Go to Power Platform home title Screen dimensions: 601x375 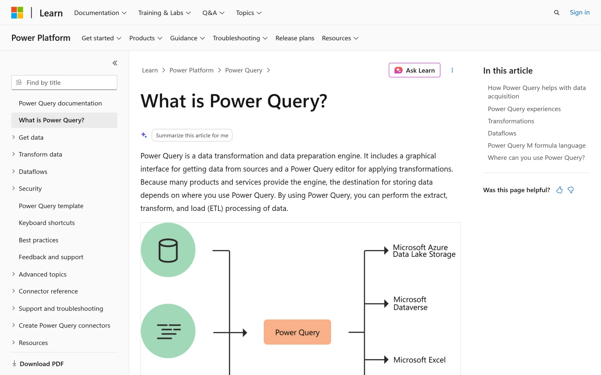(x=41, y=38)
